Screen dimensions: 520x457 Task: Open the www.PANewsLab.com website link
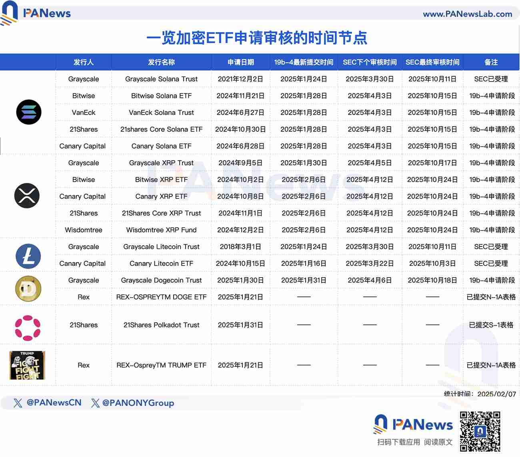tap(468, 13)
